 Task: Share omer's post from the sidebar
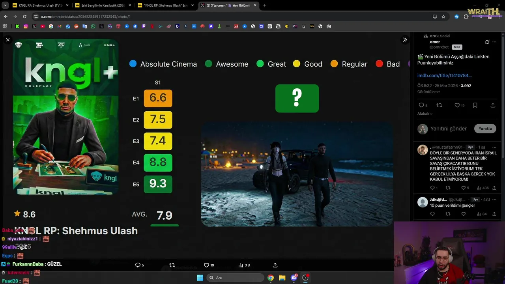click(x=493, y=105)
